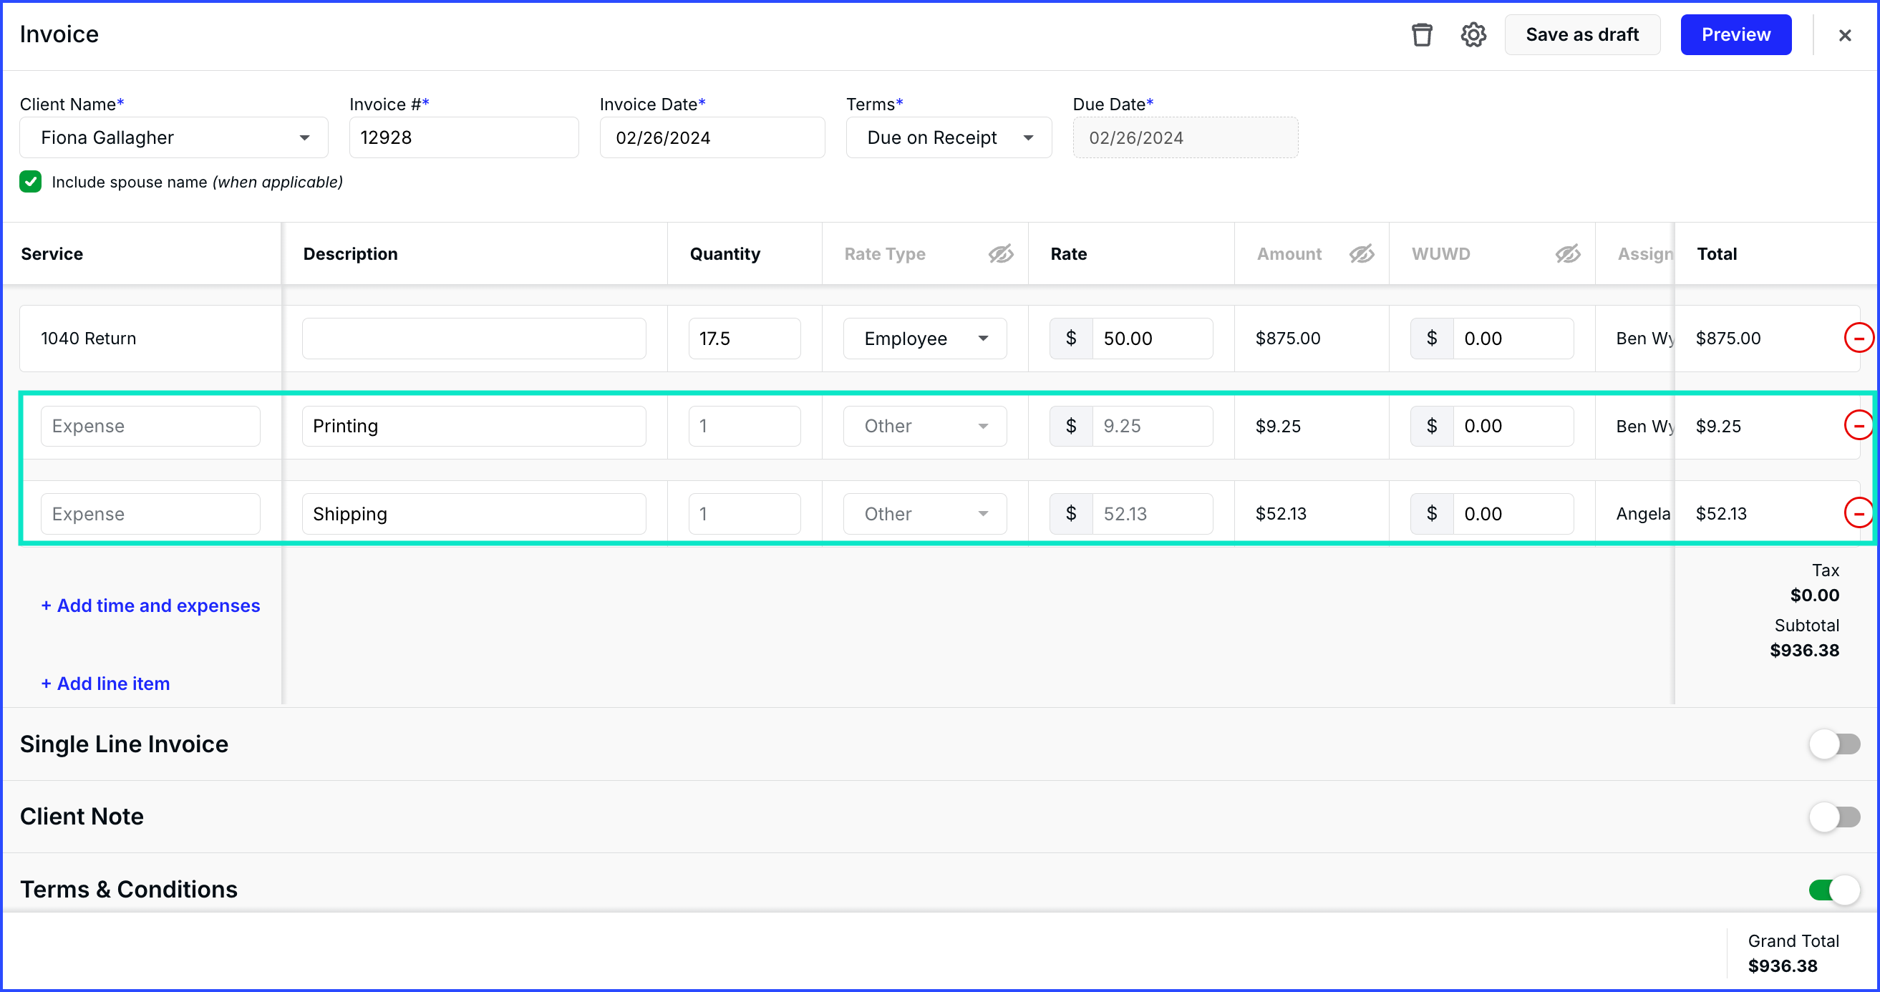1880x992 pixels.
Task: Click Shipping row Expense service field
Action: (150, 513)
